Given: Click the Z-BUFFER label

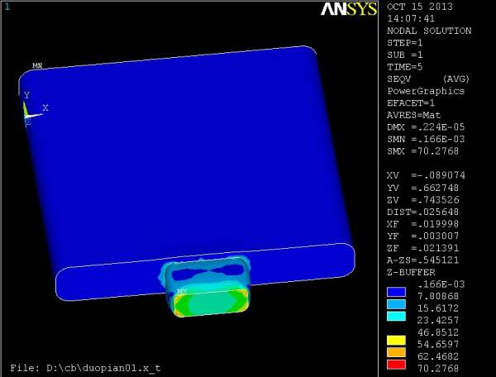Looking at the screenshot, I should (x=411, y=272).
